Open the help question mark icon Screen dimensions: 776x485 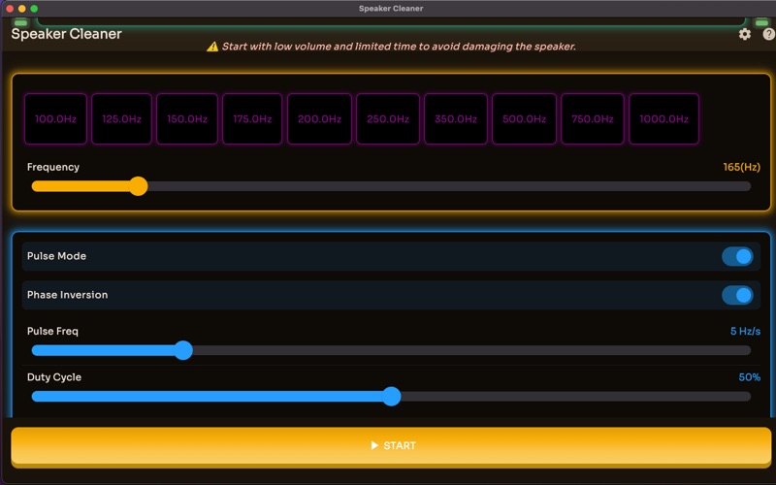click(x=768, y=34)
